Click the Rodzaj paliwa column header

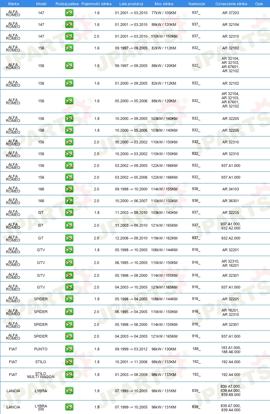[x=67, y=4]
